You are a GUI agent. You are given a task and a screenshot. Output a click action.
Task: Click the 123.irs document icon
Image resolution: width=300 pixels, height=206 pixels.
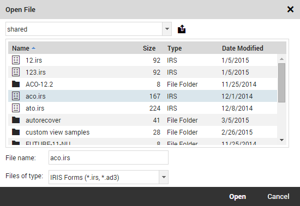tap(16, 72)
